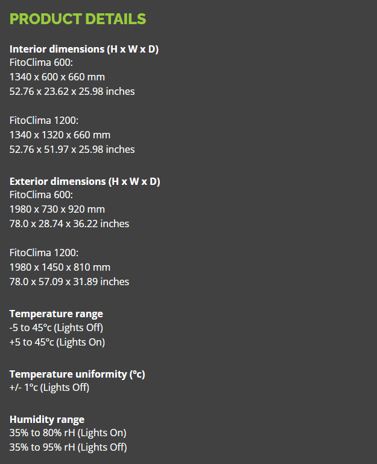Click the PRODUCT DETAILS heading
This screenshot has height=464, width=377.
pyautogui.click(x=78, y=19)
